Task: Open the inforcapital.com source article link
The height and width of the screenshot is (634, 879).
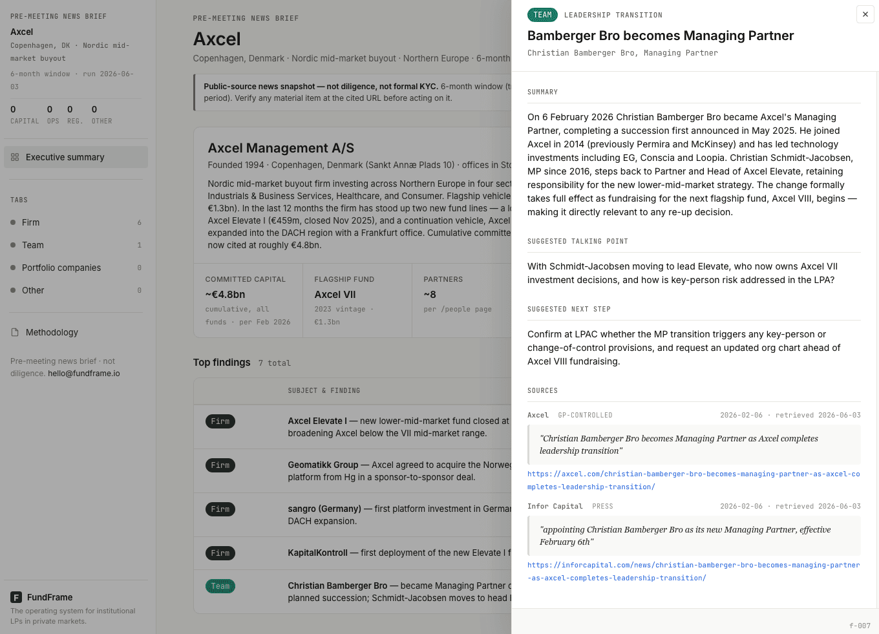Action: tap(694, 571)
